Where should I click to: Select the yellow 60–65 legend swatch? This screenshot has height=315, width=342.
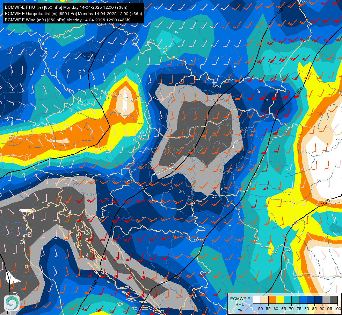point(280,300)
